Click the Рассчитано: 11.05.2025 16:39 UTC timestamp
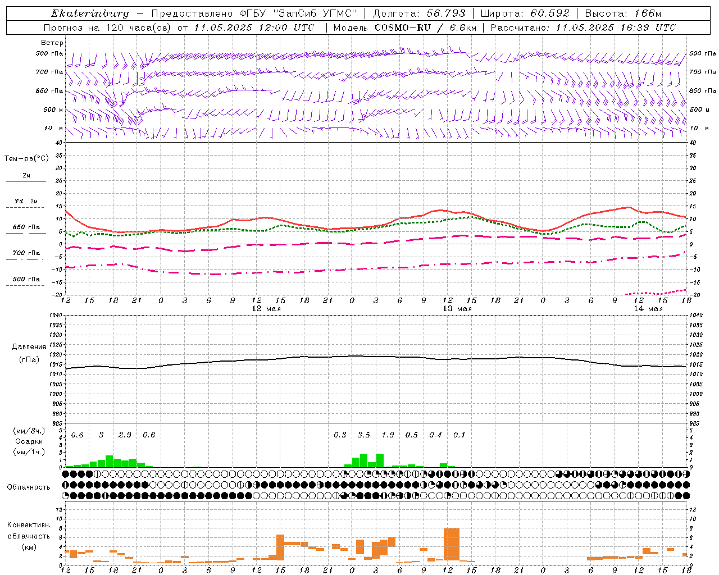Viewport: 719px width, 575px height. (x=583, y=28)
